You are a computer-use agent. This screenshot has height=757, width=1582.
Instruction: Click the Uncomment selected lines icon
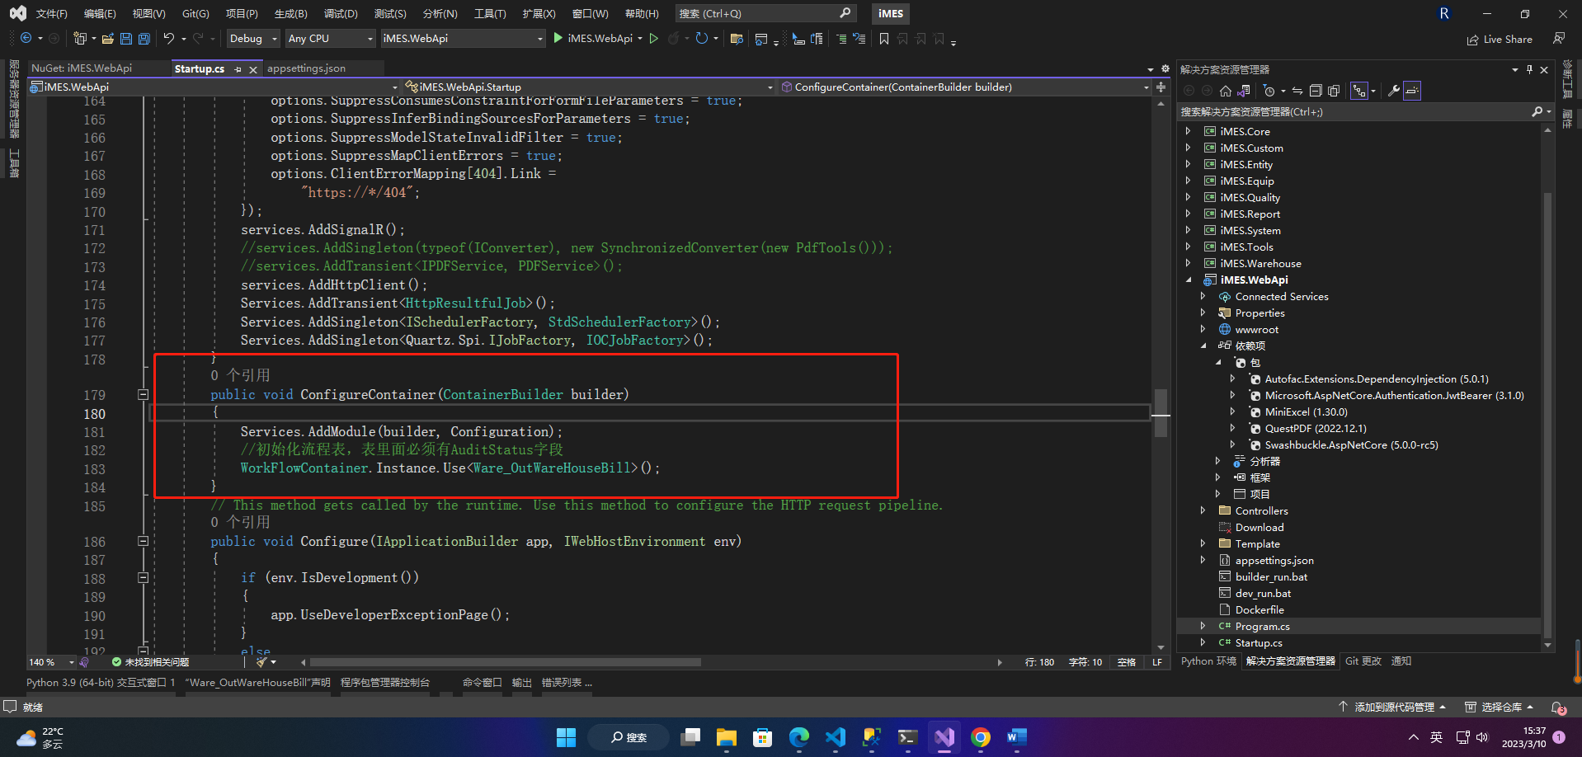coord(859,38)
